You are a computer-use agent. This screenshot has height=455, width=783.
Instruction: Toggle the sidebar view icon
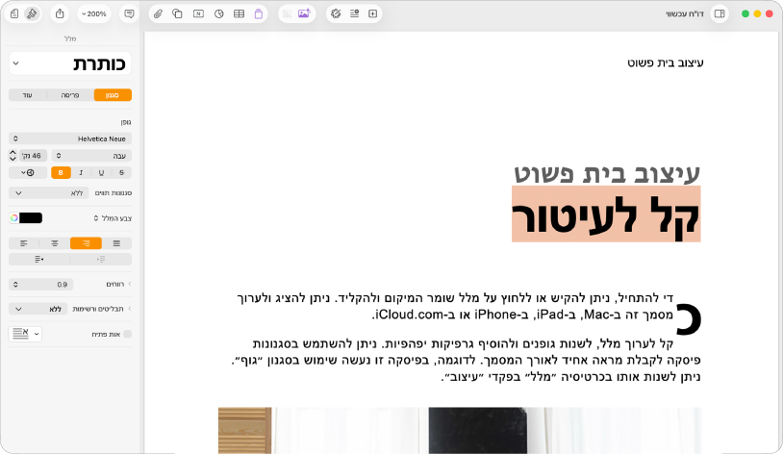(720, 14)
